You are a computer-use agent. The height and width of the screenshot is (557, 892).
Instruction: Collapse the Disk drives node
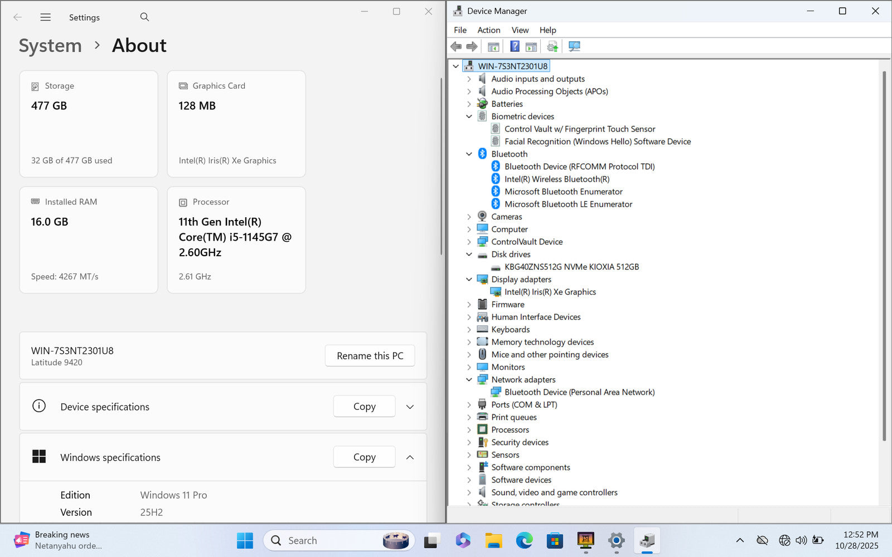(x=469, y=255)
